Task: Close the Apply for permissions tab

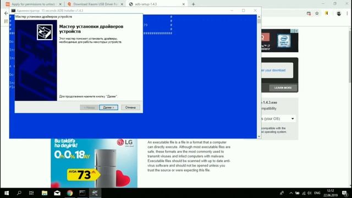Action: pos(60,4)
